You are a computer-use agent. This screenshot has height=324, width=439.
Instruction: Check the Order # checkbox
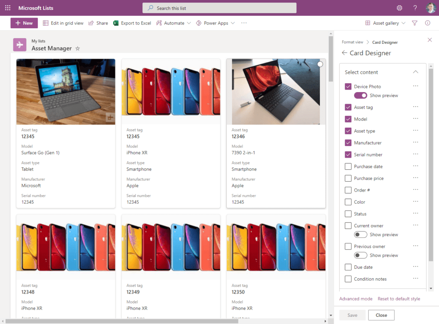[x=348, y=190]
